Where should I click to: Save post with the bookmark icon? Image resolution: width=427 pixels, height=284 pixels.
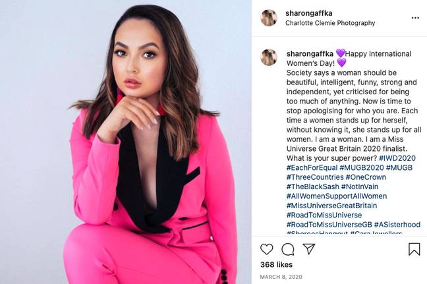(414, 249)
